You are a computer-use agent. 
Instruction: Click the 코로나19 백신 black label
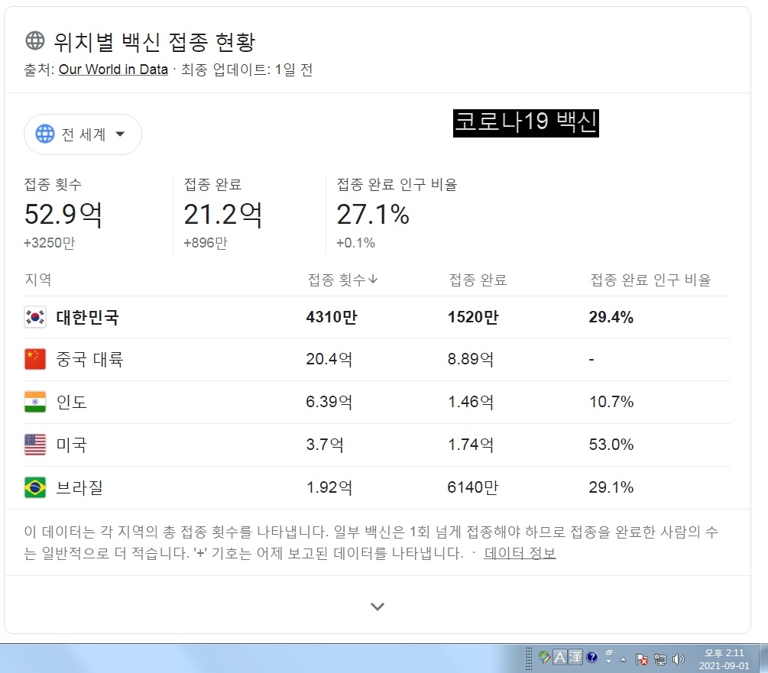[526, 123]
